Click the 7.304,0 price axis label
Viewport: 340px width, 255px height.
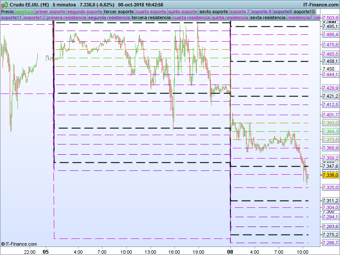[330, 207]
